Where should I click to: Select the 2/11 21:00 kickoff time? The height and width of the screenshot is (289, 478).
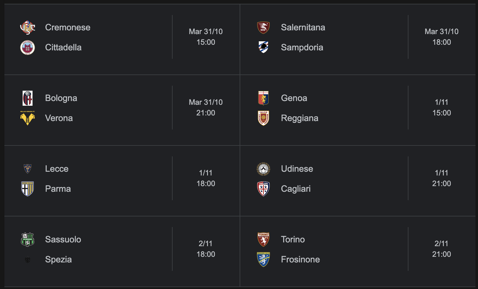coord(442,249)
